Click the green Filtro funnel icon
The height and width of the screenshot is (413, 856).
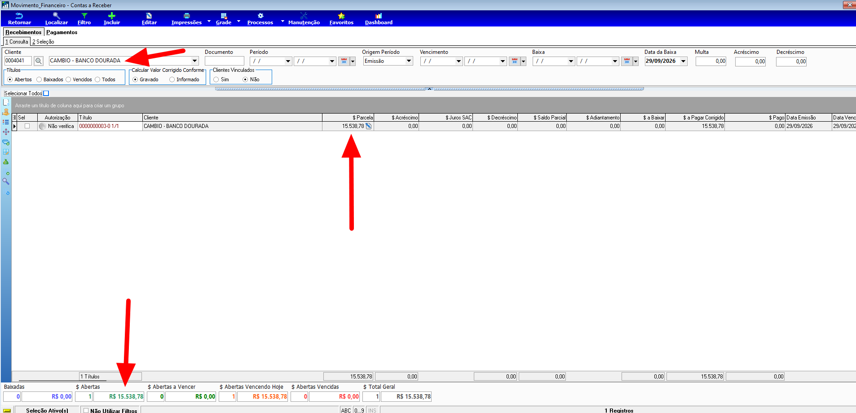coord(84,16)
